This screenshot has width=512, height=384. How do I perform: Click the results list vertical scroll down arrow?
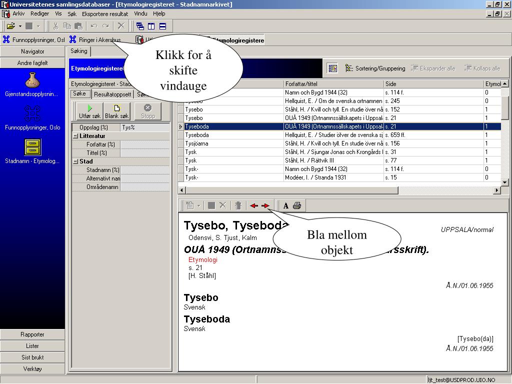[505, 182]
